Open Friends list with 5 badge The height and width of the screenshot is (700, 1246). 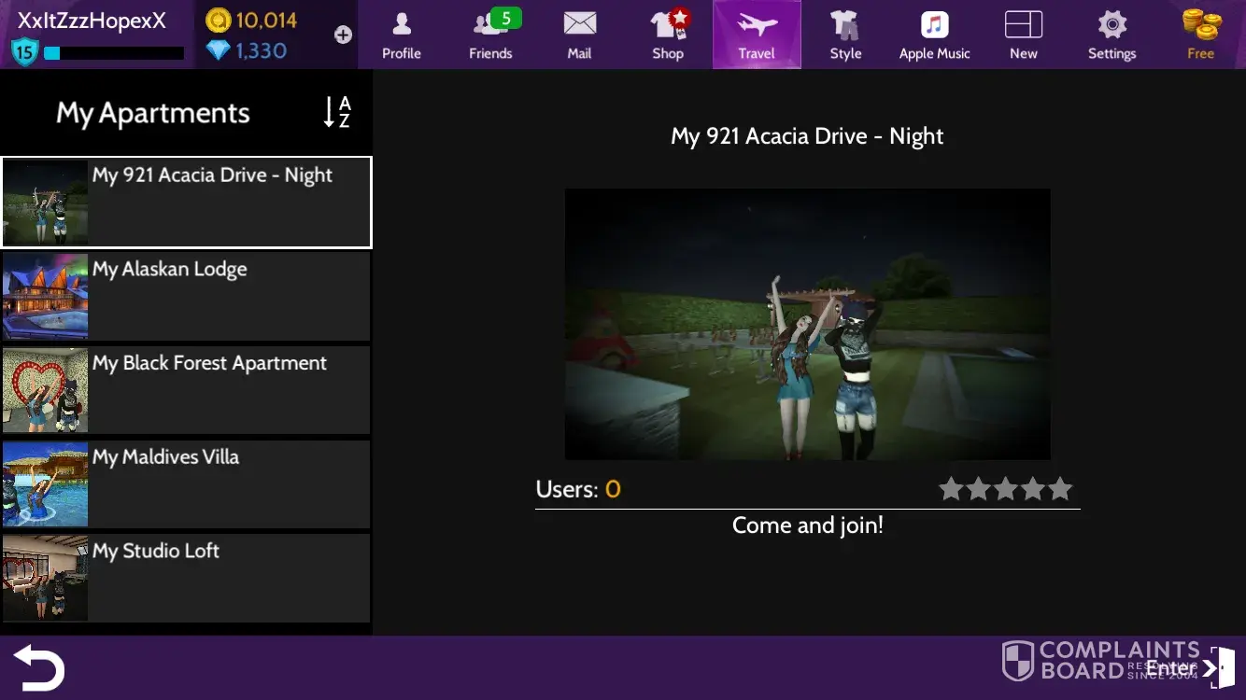(x=490, y=35)
